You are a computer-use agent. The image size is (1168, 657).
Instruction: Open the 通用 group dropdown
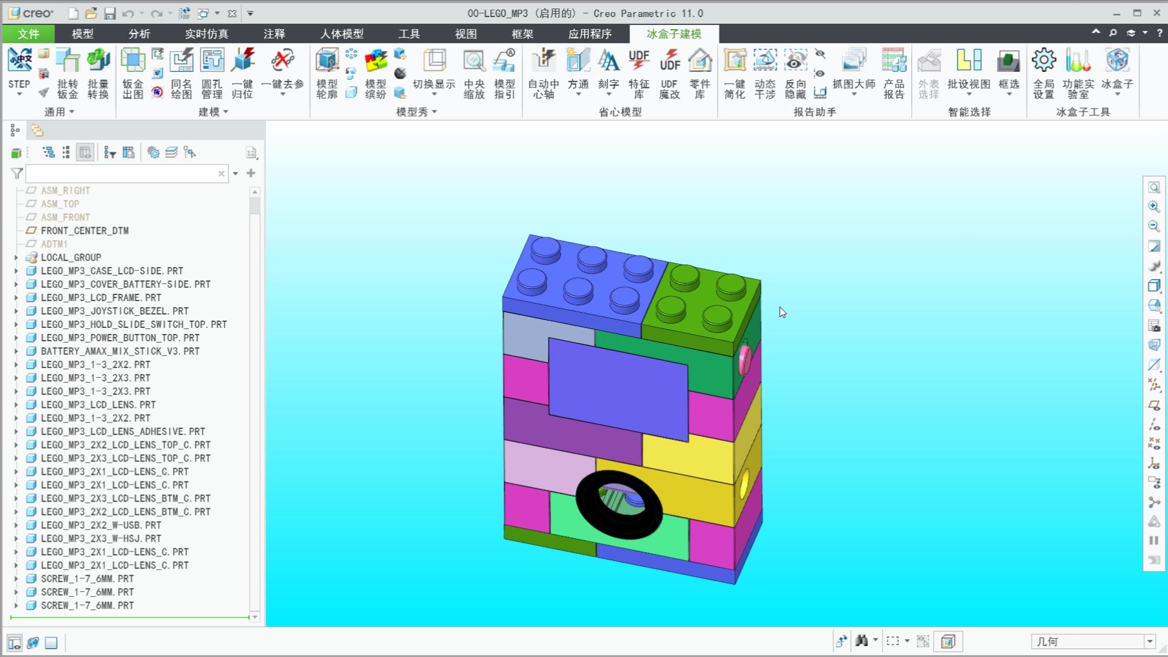59,112
